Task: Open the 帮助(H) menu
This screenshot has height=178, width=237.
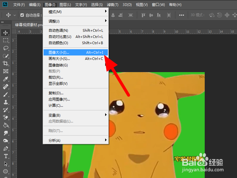Action: [x=175, y=5]
